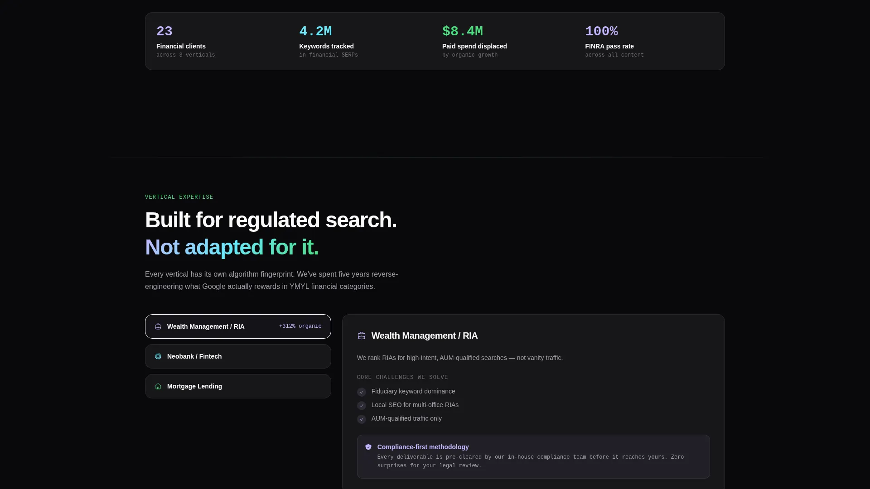Open the Mortgage Lending tab
Screen dimensions: 870x489
(238, 386)
